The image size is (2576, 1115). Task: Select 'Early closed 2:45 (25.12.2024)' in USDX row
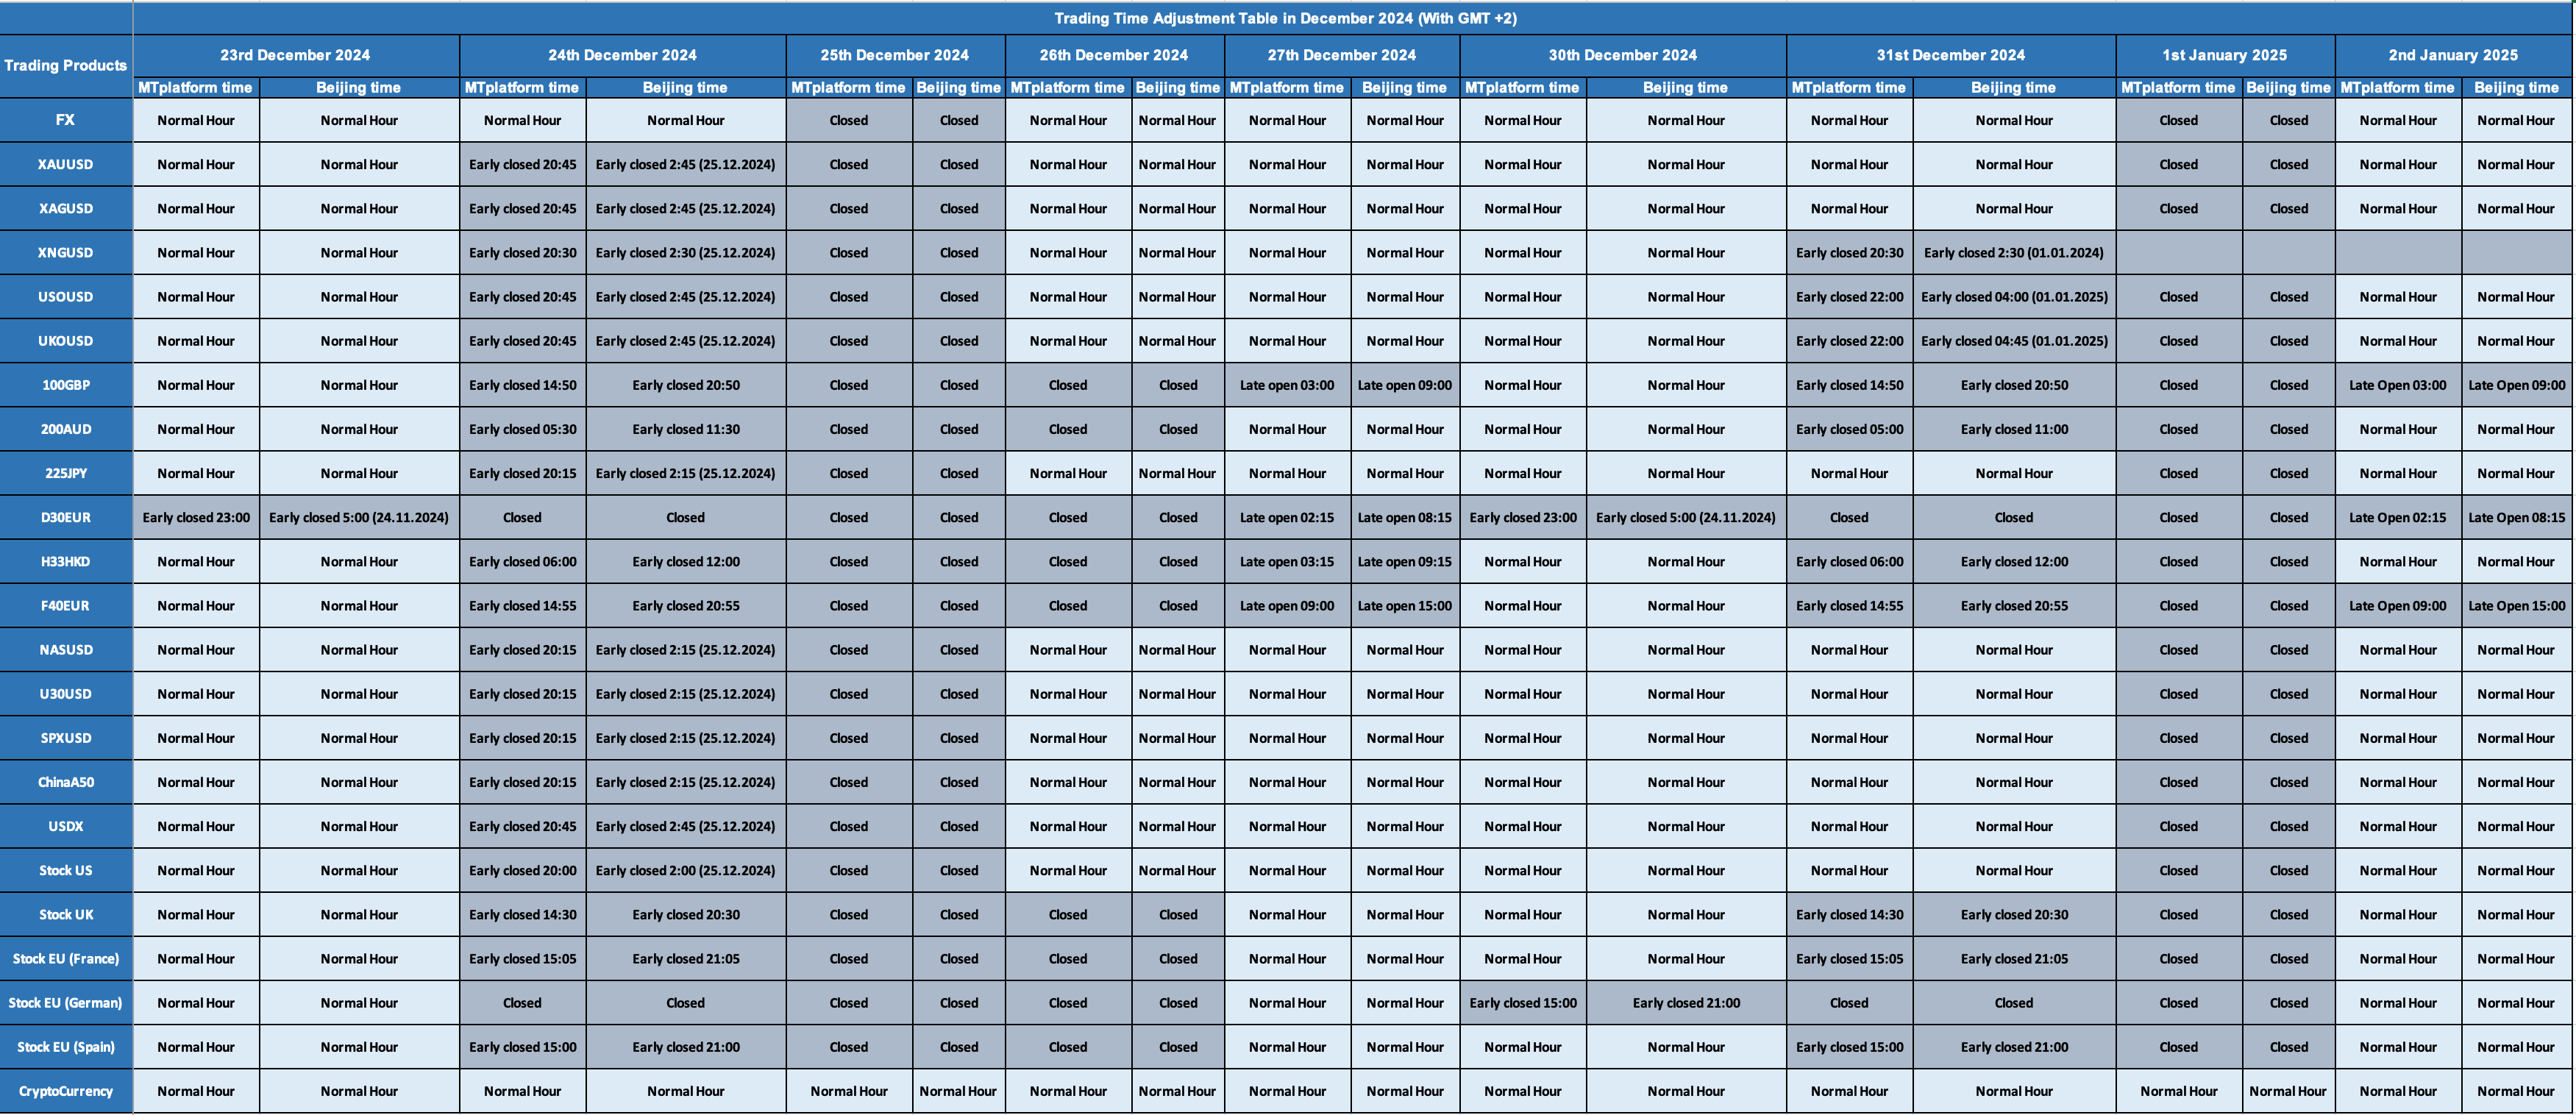point(686,826)
